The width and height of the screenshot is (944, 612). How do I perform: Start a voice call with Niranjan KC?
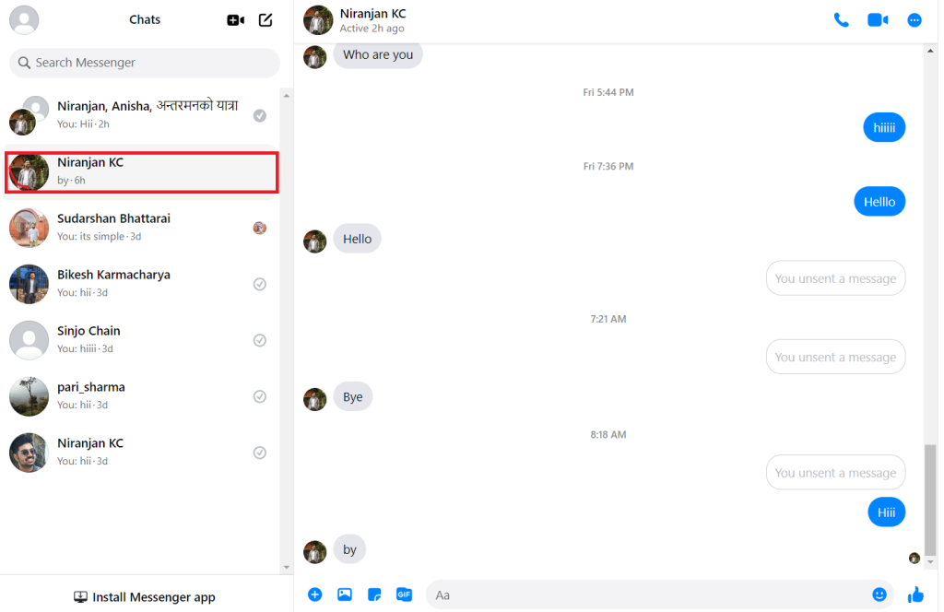(x=841, y=20)
